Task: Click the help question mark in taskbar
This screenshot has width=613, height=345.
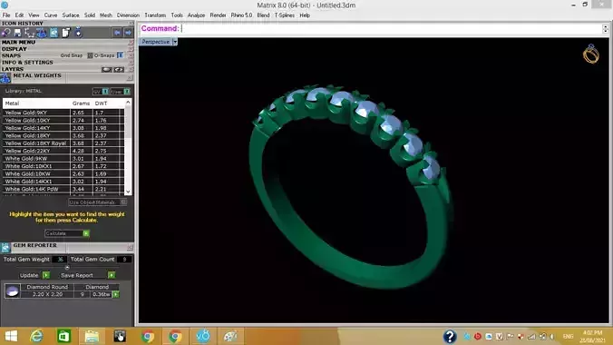Action: [x=450, y=337]
